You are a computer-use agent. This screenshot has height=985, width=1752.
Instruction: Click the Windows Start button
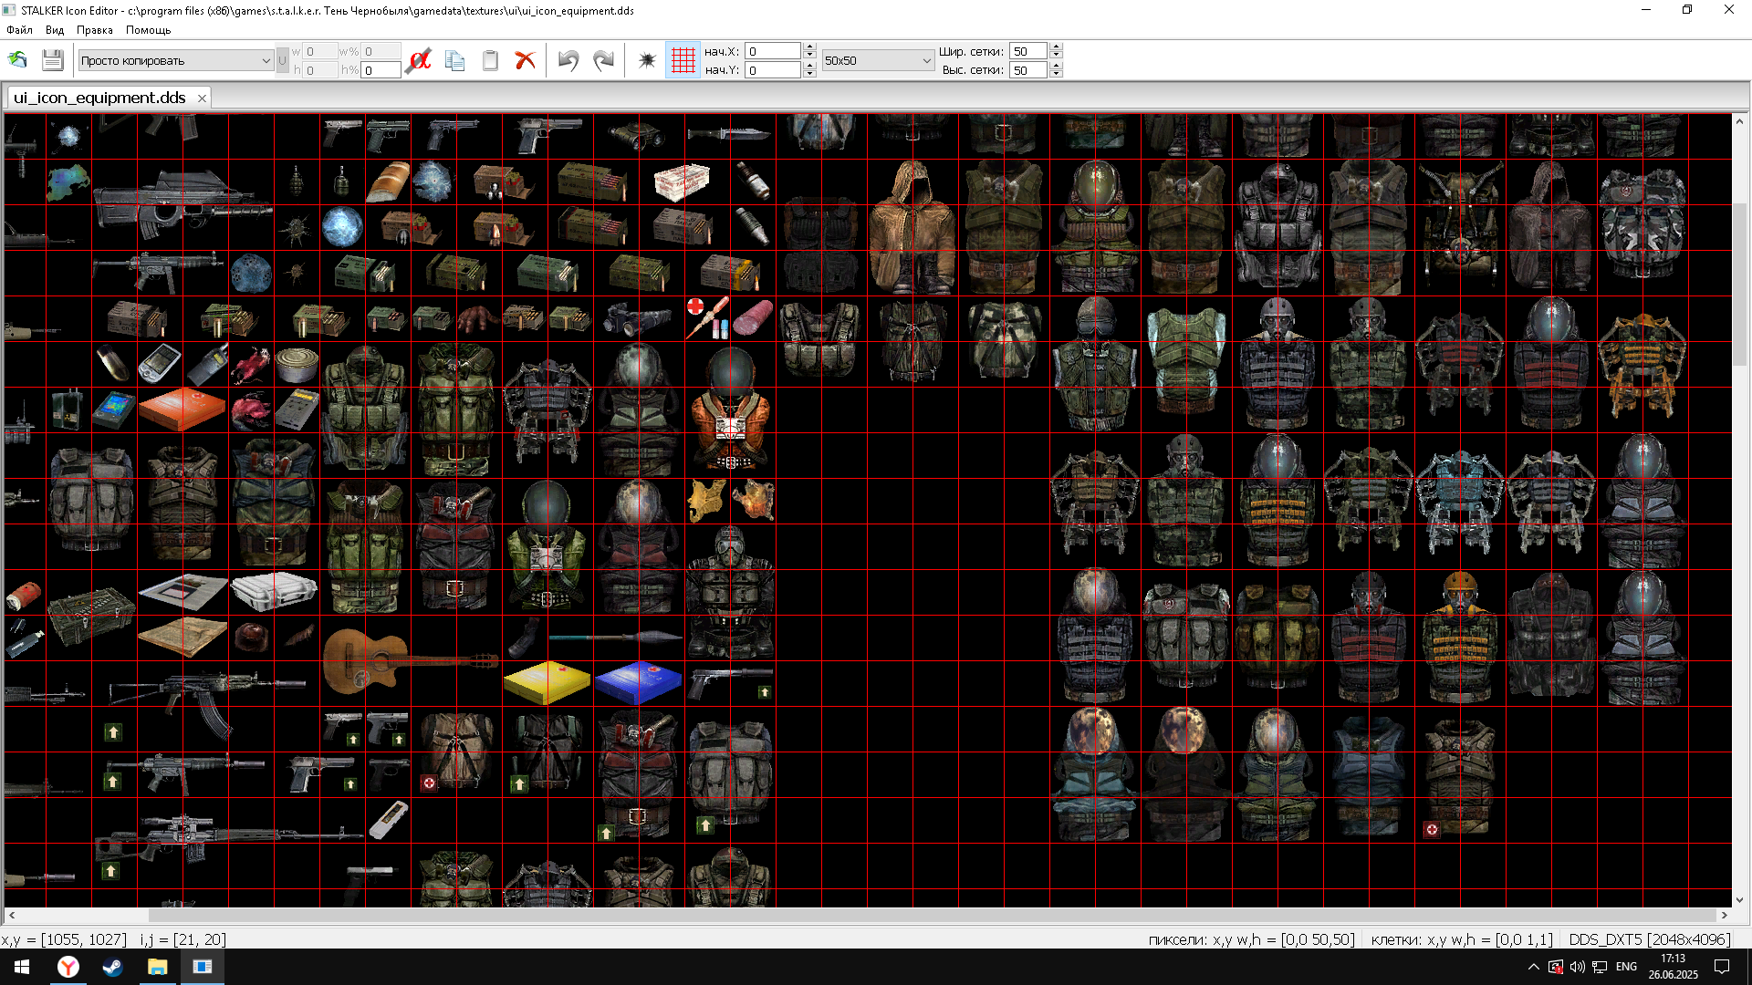click(22, 967)
